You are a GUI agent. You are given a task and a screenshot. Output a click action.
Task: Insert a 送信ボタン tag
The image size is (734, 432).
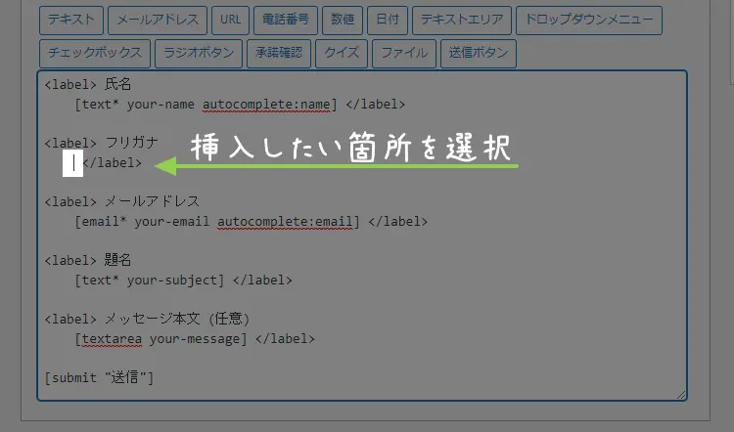click(479, 54)
